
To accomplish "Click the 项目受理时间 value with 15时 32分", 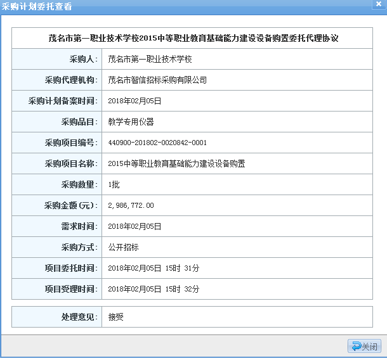I will 154,289.
